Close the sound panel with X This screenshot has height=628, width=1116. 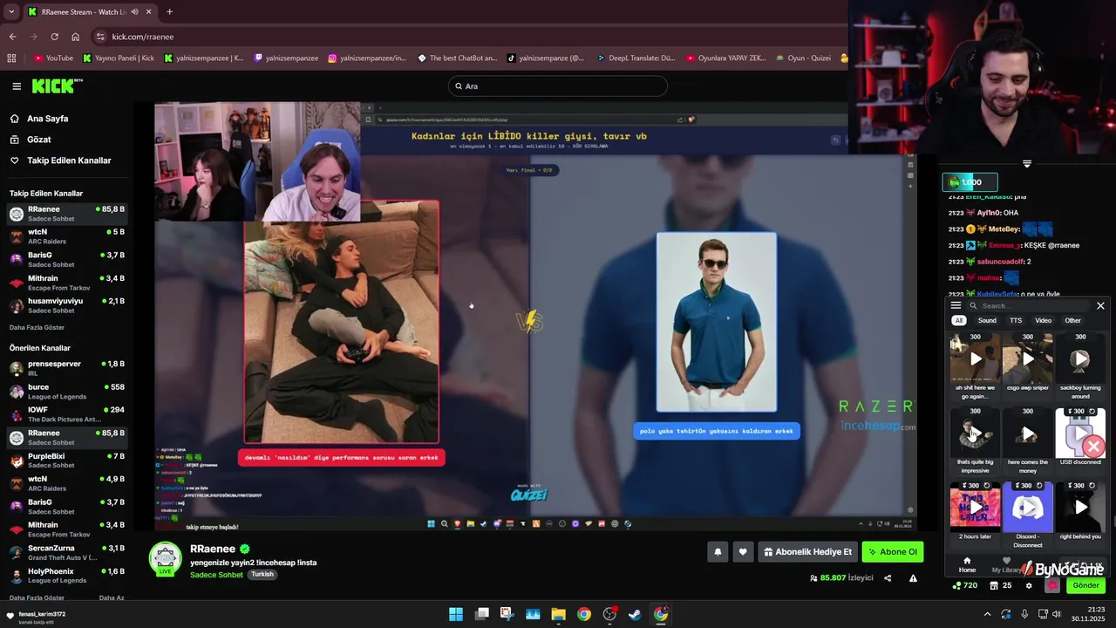tap(1100, 306)
